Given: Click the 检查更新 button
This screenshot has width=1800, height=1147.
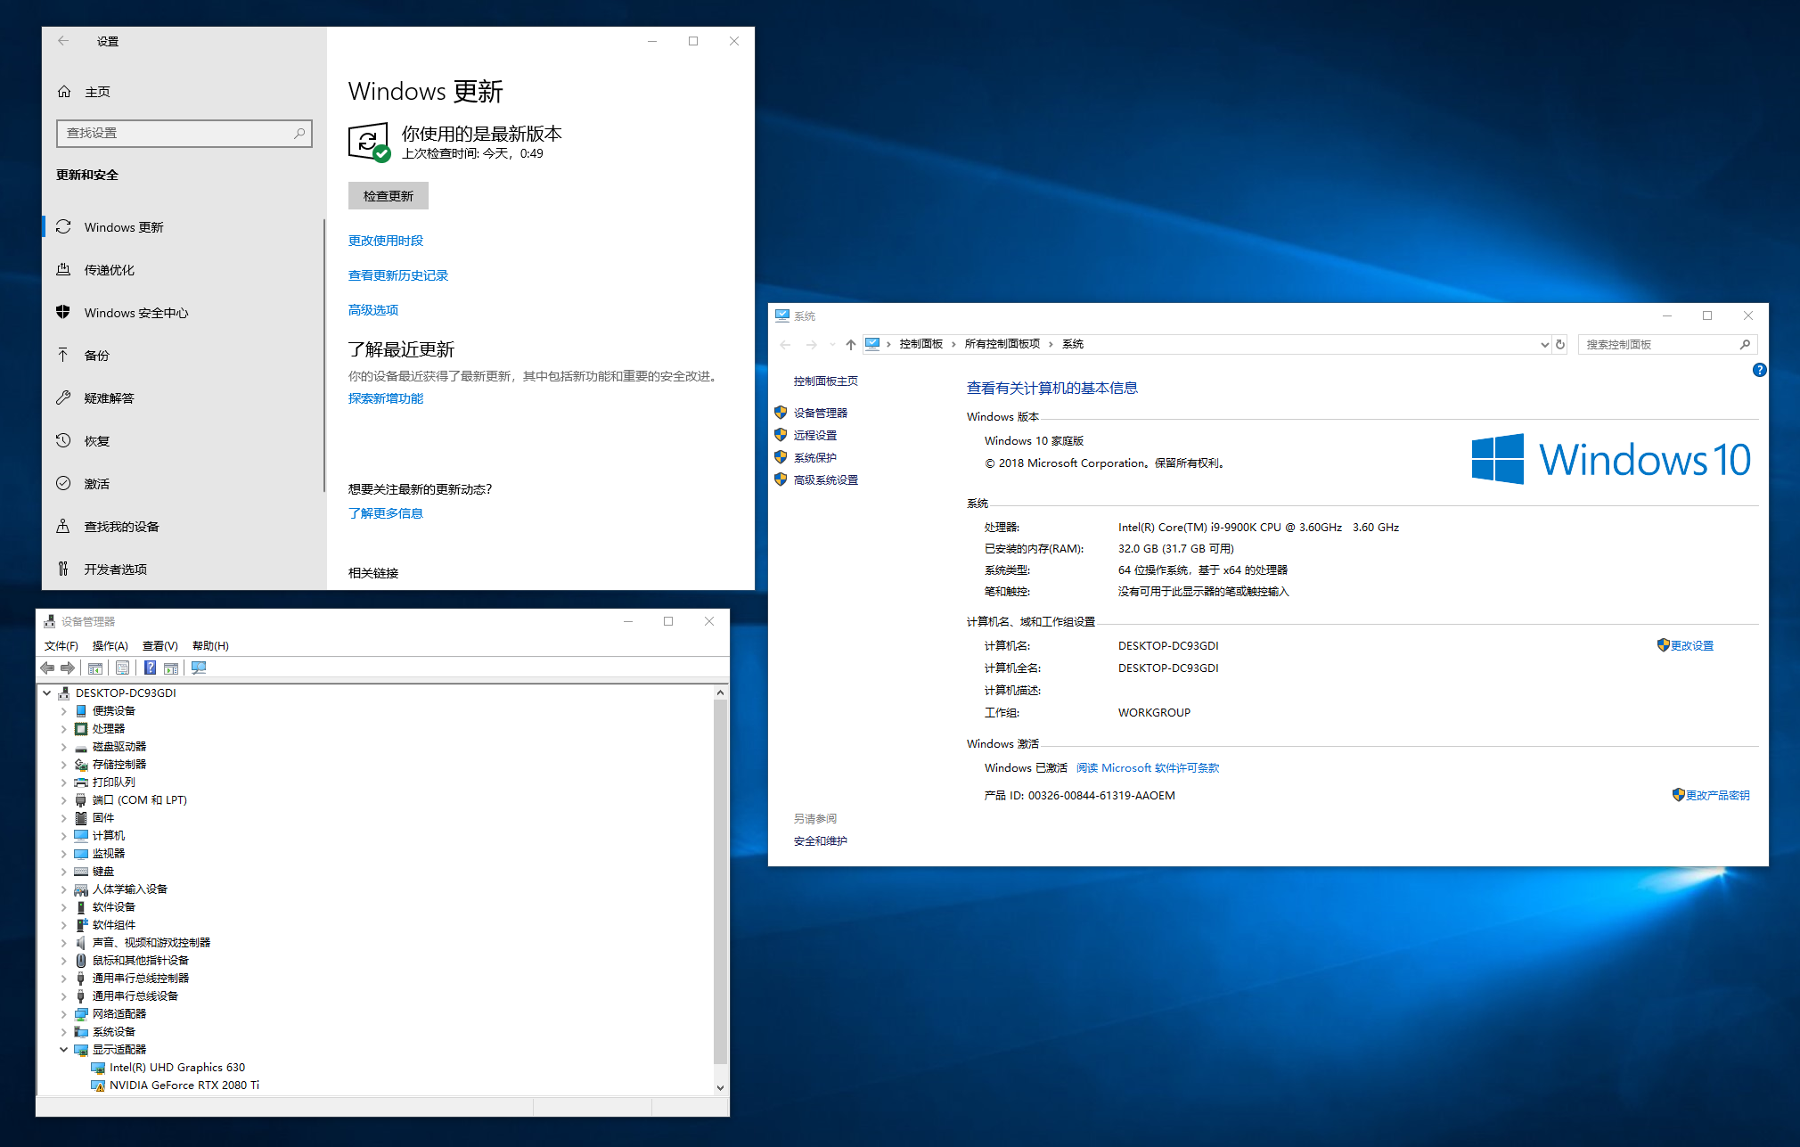Looking at the screenshot, I should pyautogui.click(x=389, y=196).
